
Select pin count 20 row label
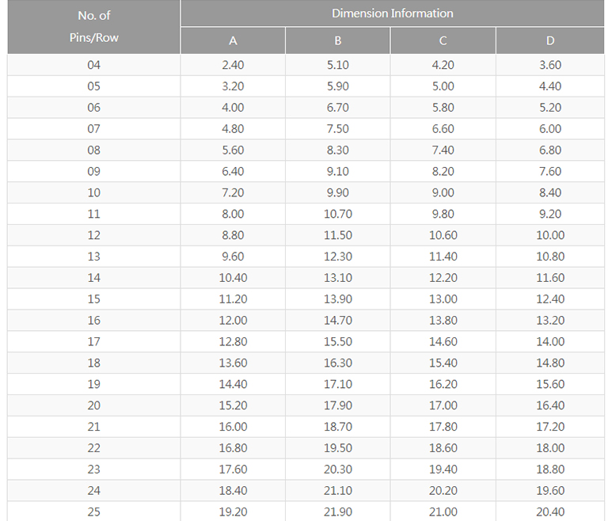point(93,405)
